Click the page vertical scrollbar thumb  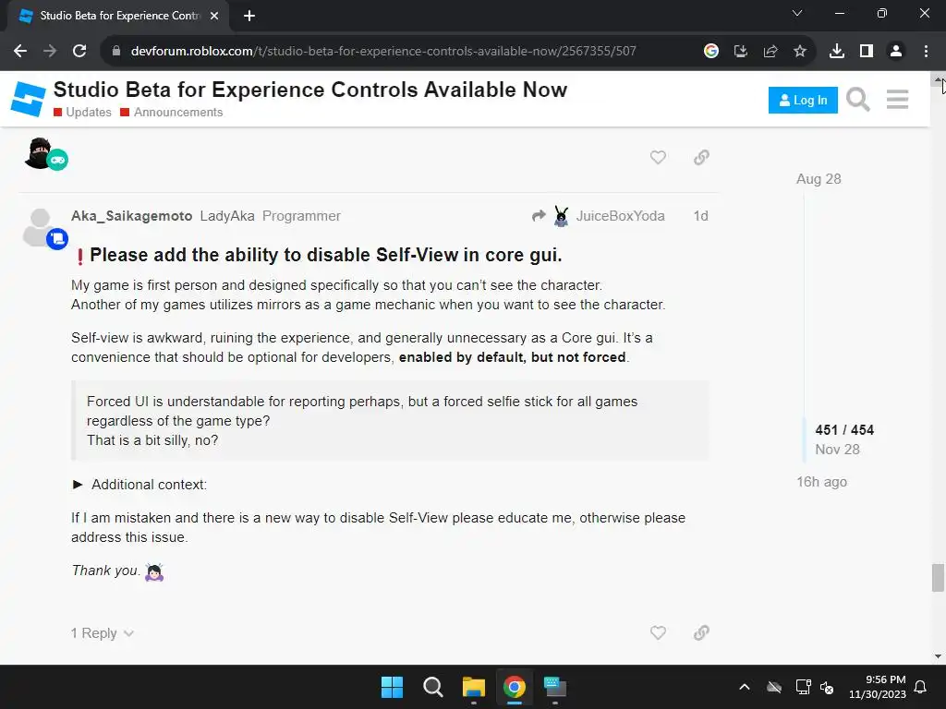point(938,578)
